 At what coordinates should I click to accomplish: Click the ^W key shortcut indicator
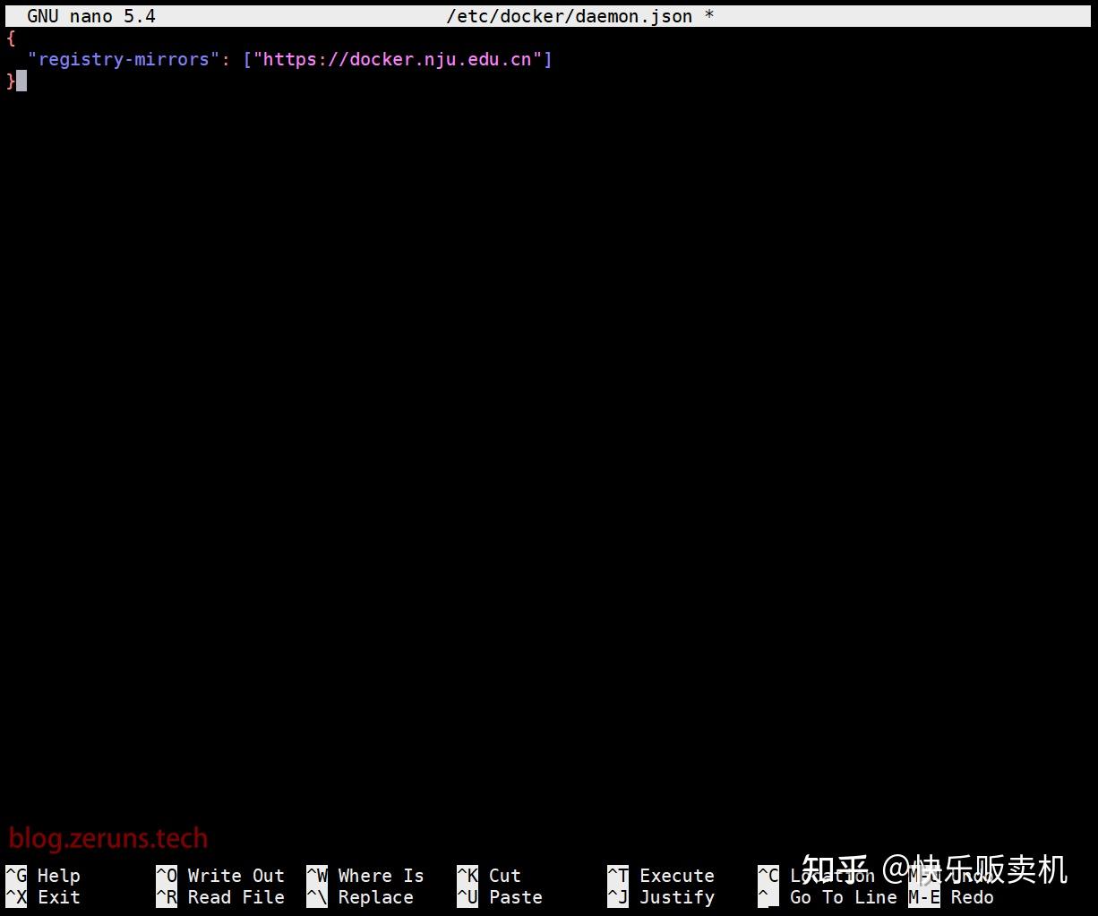pyautogui.click(x=315, y=875)
